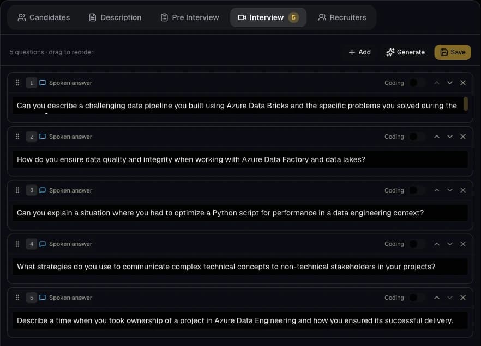481x346 pixels.
Task: Save the interview questions
Action: coord(453,52)
